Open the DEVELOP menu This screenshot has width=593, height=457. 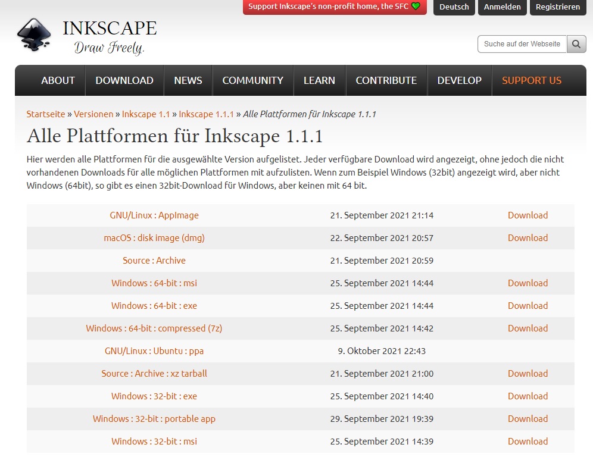click(x=459, y=80)
